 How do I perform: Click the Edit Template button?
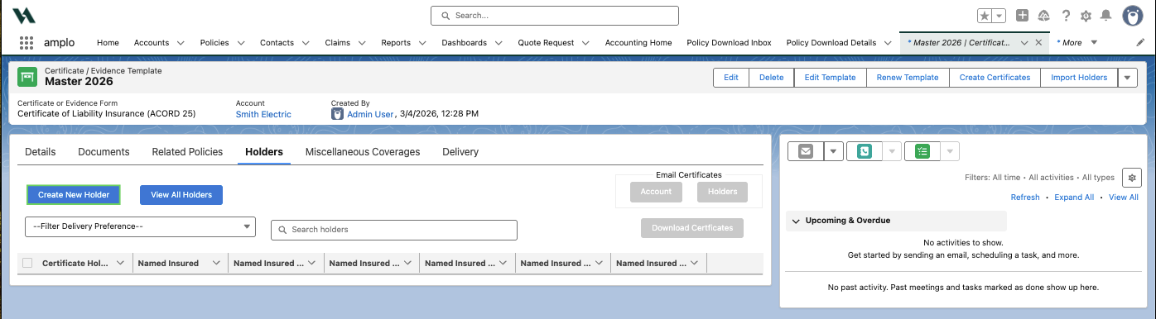coord(831,78)
